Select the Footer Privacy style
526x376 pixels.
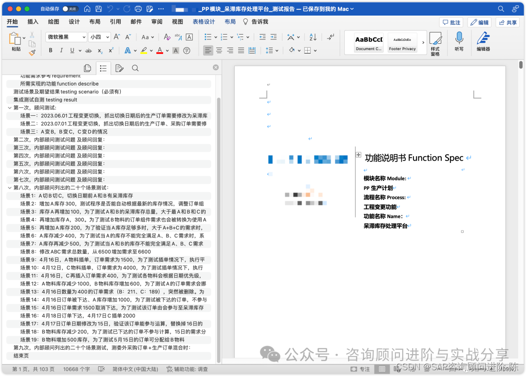(x=402, y=42)
